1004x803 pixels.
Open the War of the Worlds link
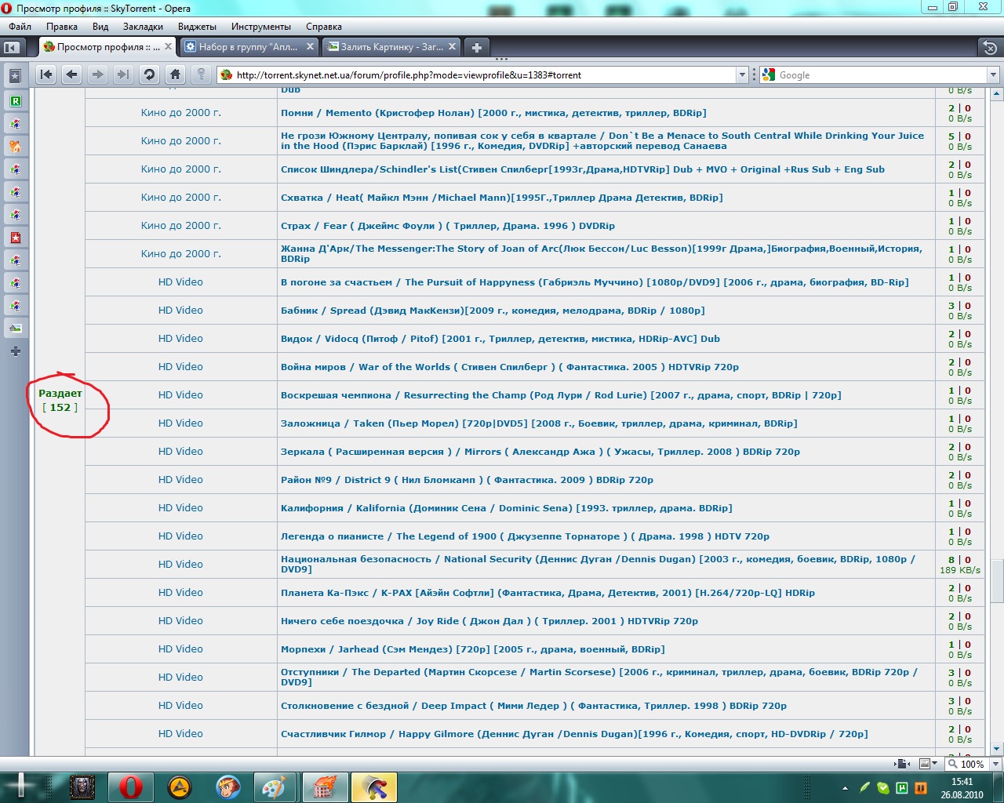pos(510,367)
